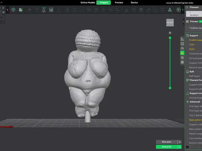
Task: Select the Lay on face tool
Action: (x=58, y=10)
